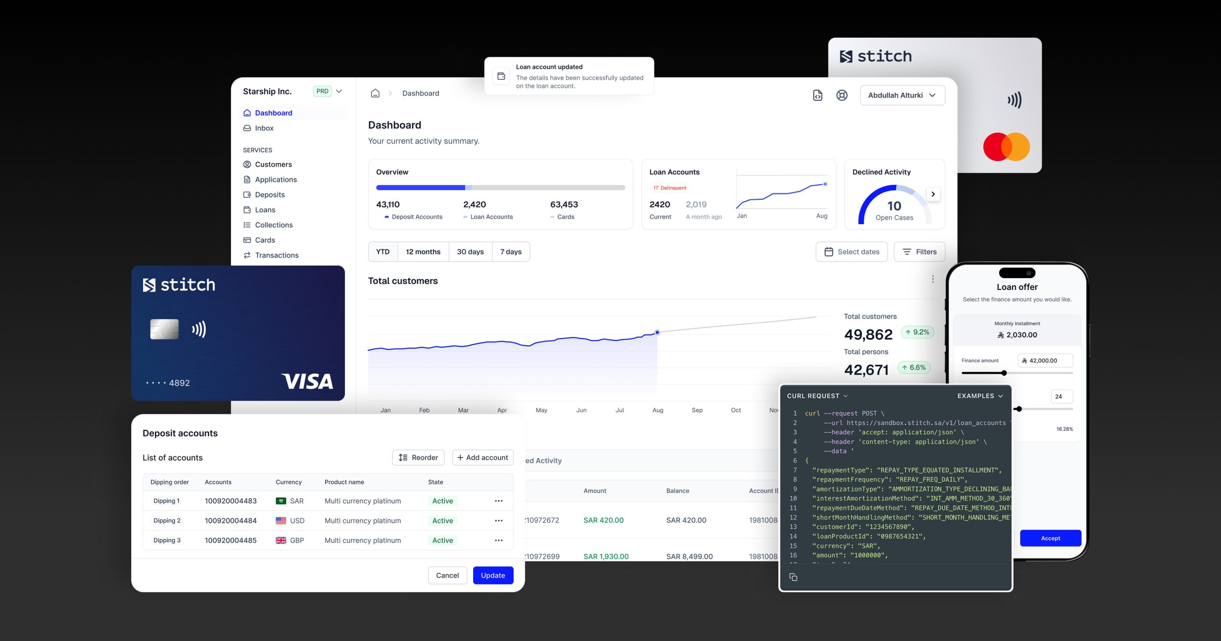Open options for Dipping 1 row
This screenshot has height=641, width=1221.
[x=498, y=501]
